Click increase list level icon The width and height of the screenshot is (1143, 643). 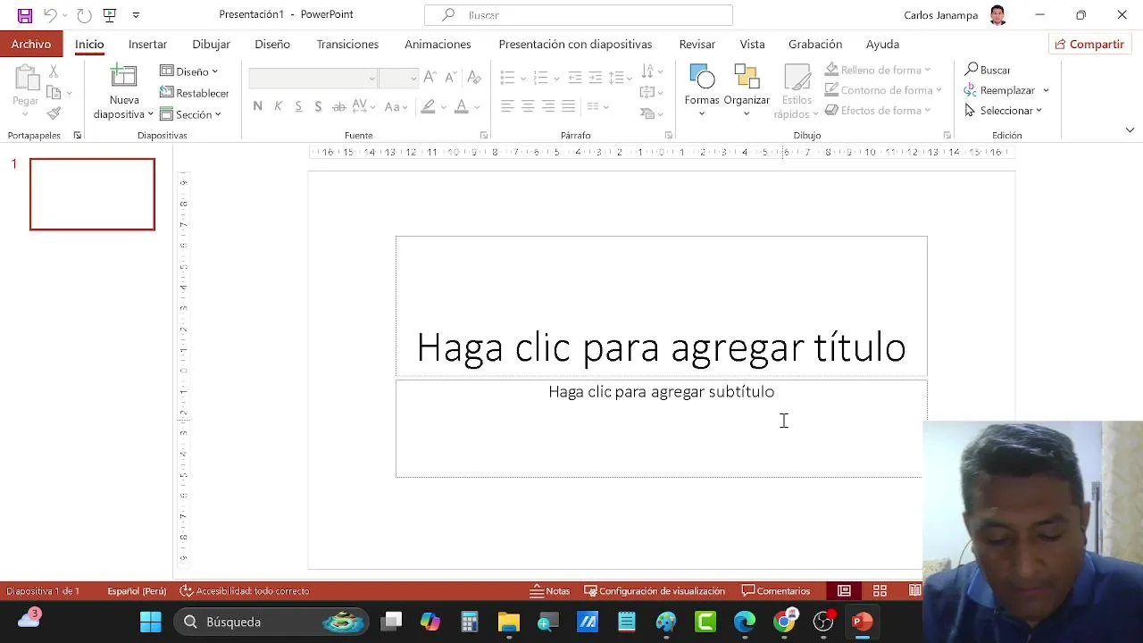(596, 78)
